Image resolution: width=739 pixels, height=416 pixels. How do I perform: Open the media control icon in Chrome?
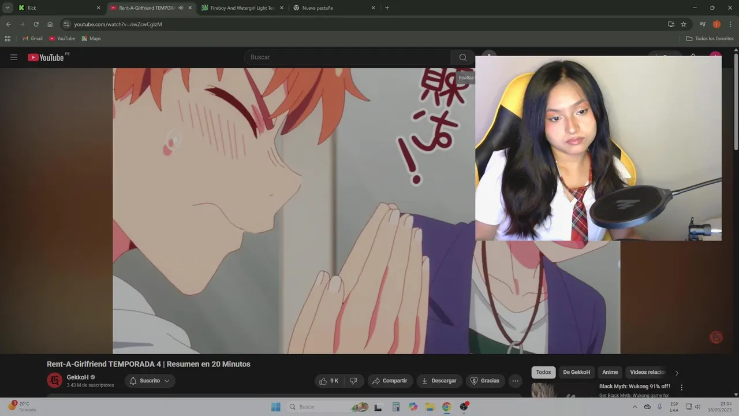tap(703, 24)
